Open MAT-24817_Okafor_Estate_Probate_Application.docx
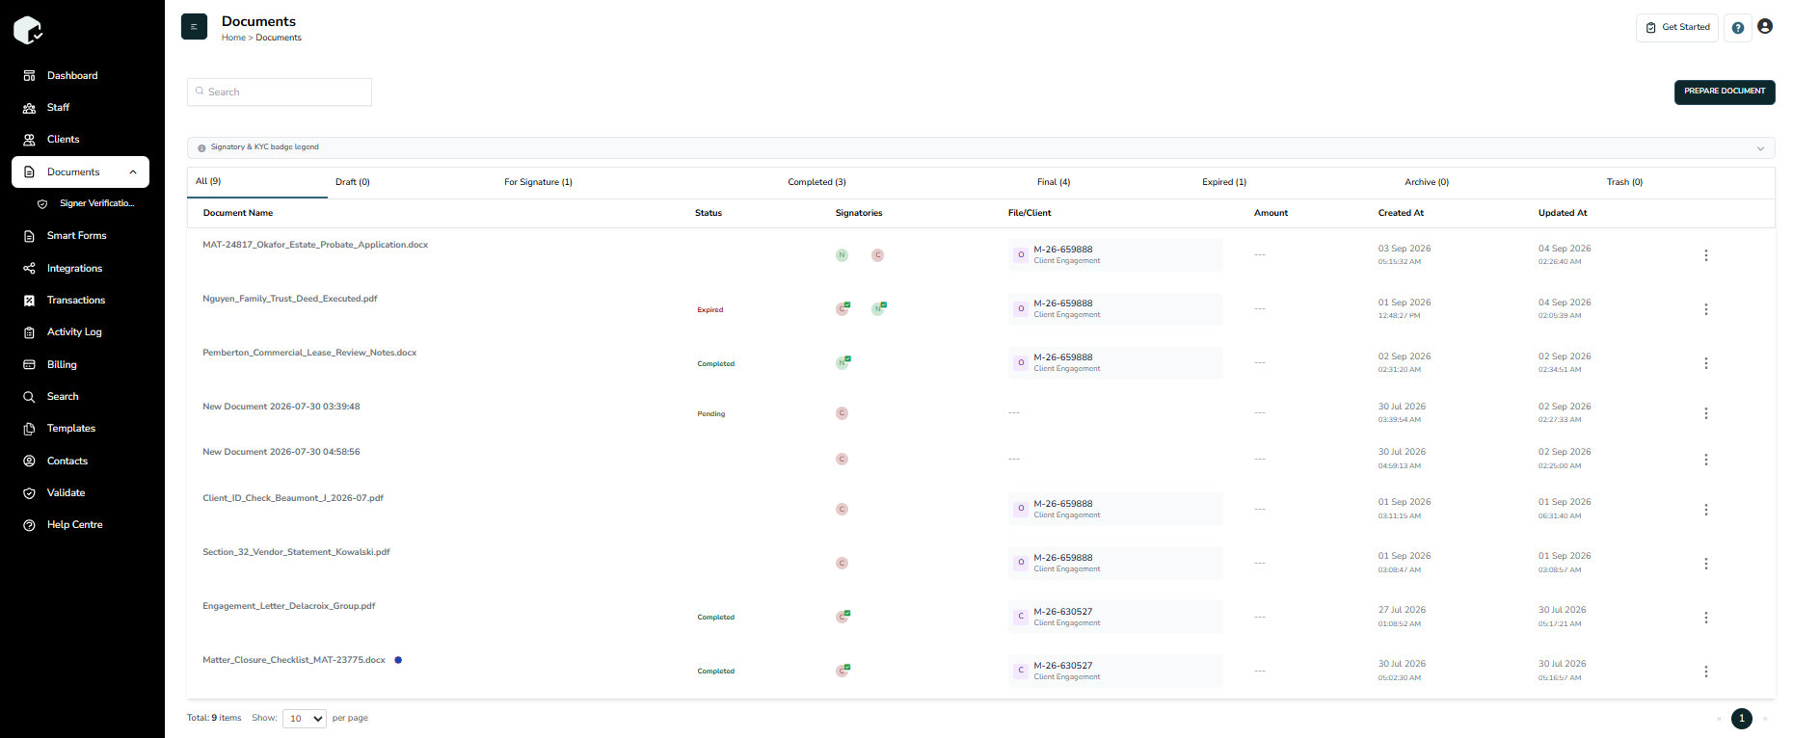The image size is (1793, 738). coord(315,245)
